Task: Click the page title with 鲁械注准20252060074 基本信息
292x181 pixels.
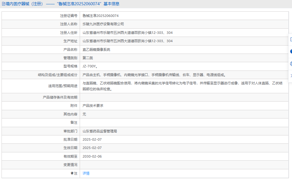Action: [x=63, y=4]
